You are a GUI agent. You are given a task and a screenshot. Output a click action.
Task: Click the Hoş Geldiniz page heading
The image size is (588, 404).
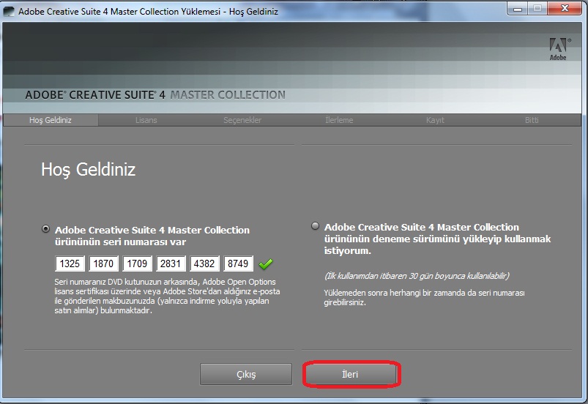[x=88, y=169]
